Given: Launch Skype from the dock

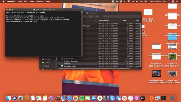Looking at the screenshot, I should 112,98.
